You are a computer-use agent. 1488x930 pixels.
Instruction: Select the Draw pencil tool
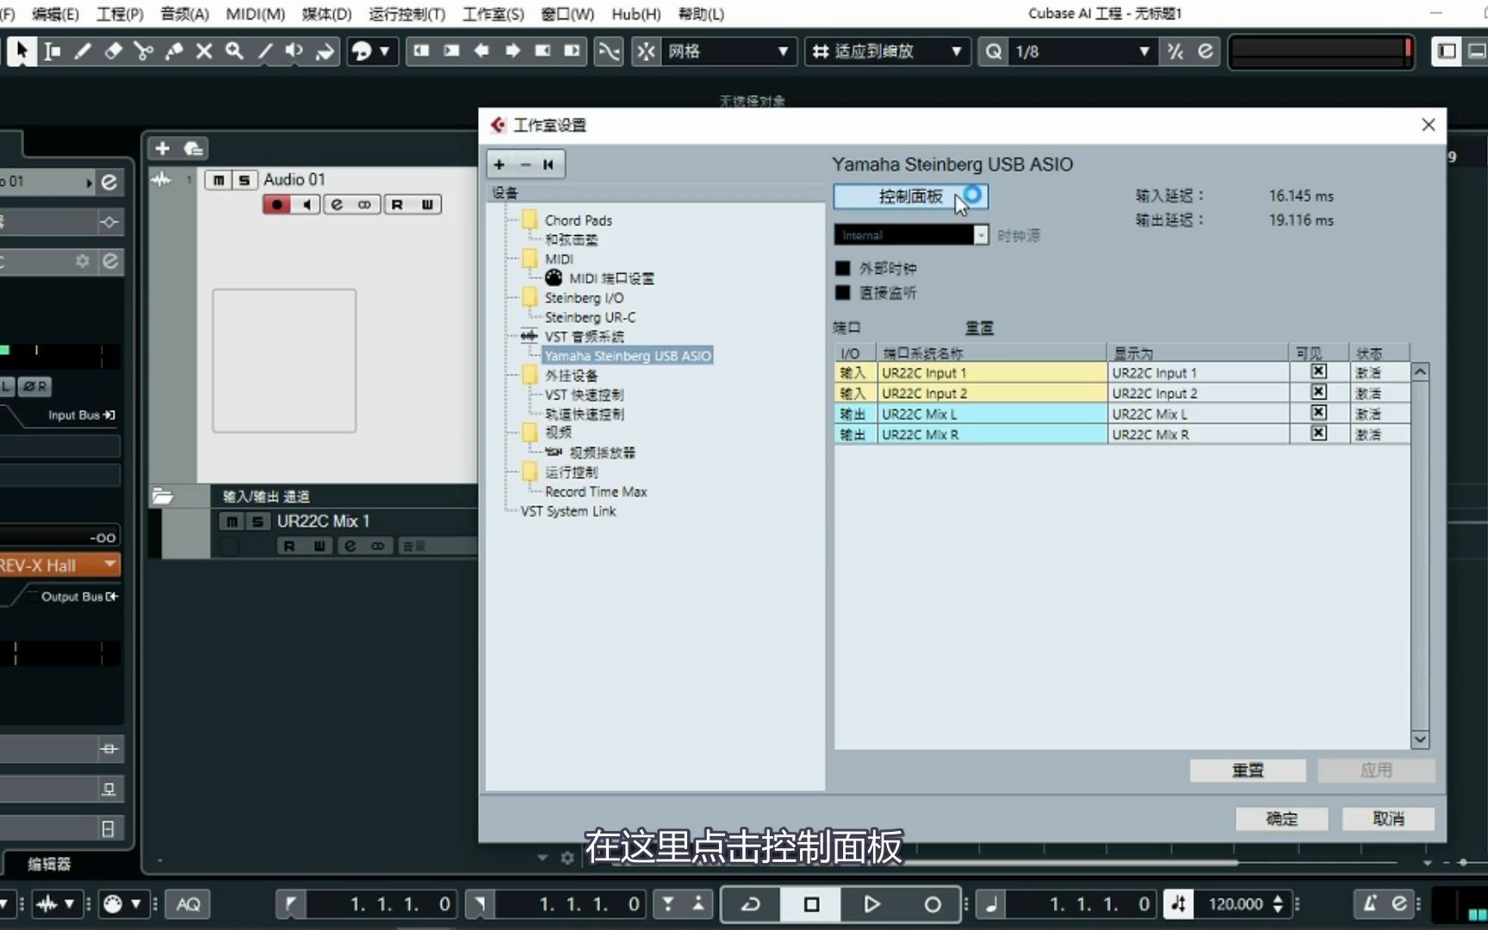pos(83,51)
